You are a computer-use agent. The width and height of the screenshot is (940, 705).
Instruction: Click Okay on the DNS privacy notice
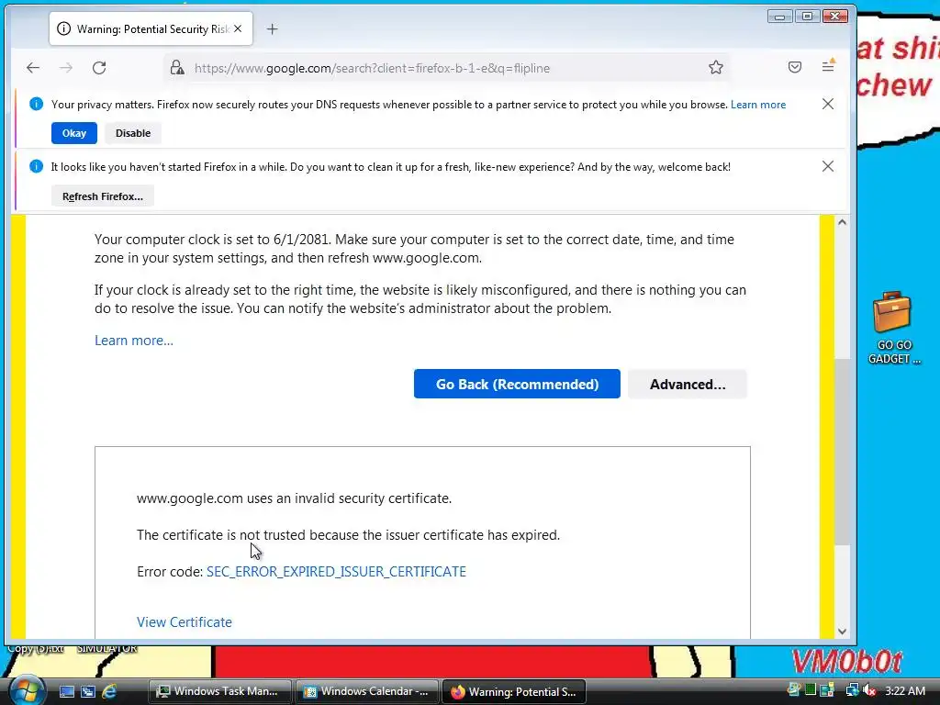pyautogui.click(x=74, y=133)
